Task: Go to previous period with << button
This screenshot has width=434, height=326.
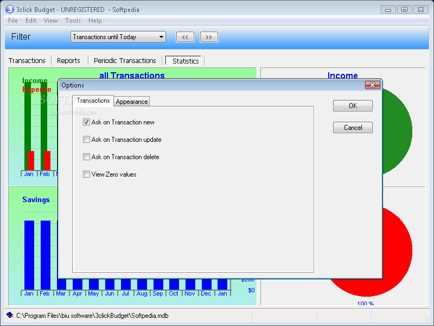Action: pos(185,37)
